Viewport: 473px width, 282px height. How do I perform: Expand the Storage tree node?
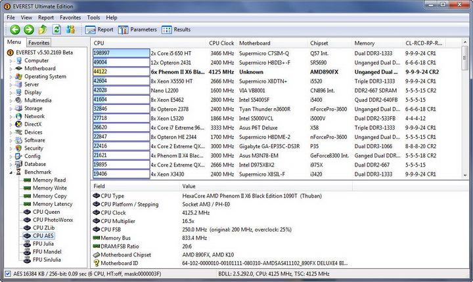[x=11, y=108]
